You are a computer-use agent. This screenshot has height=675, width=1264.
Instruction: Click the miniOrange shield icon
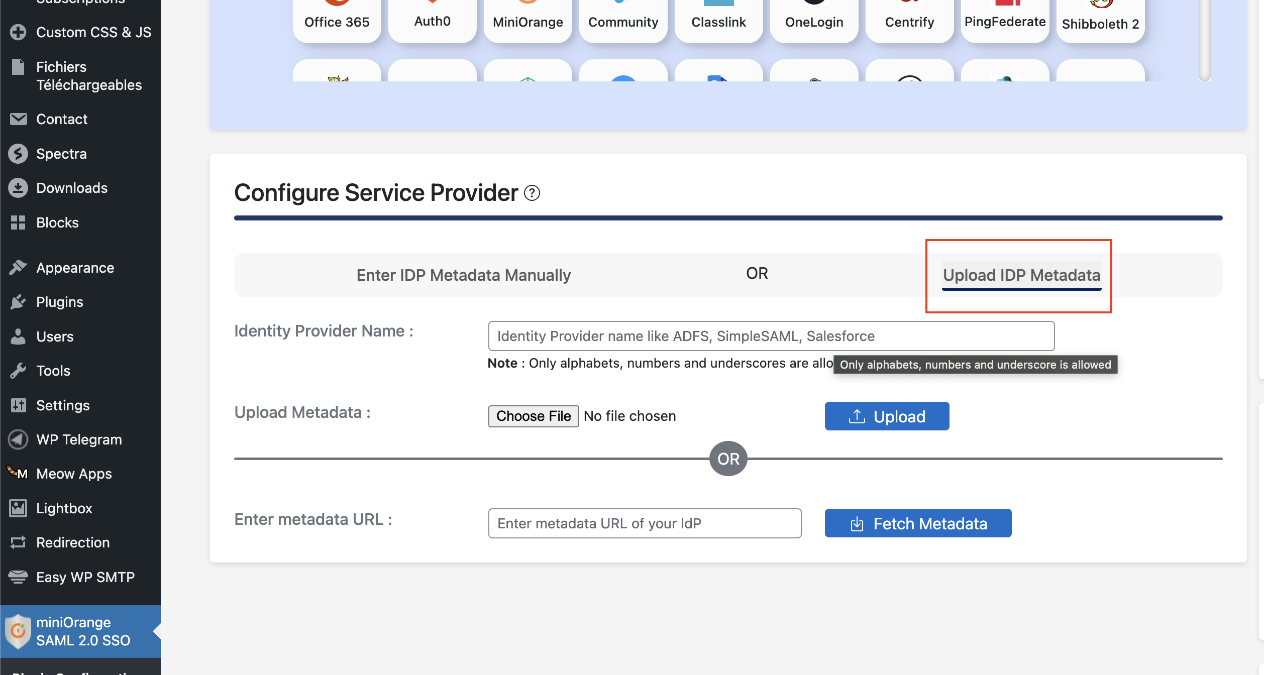pos(18,631)
